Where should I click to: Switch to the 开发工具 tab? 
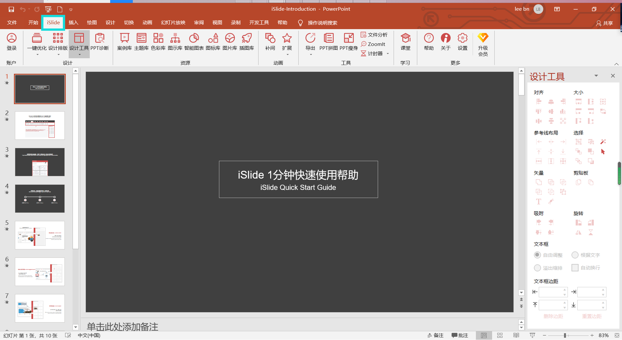tap(259, 23)
